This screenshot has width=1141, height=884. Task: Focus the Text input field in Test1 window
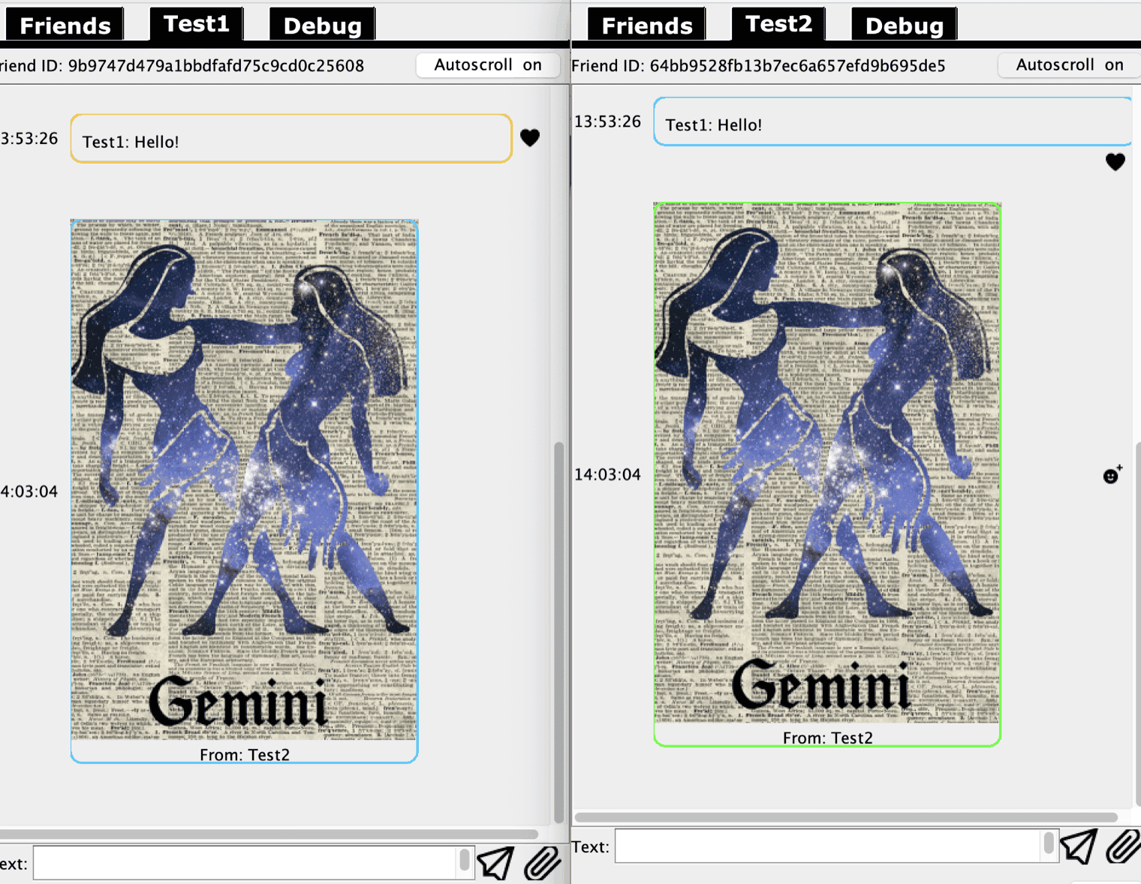(246, 863)
